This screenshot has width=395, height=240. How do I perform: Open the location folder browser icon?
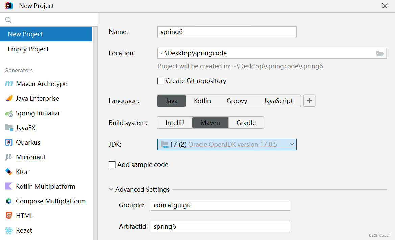click(x=380, y=53)
